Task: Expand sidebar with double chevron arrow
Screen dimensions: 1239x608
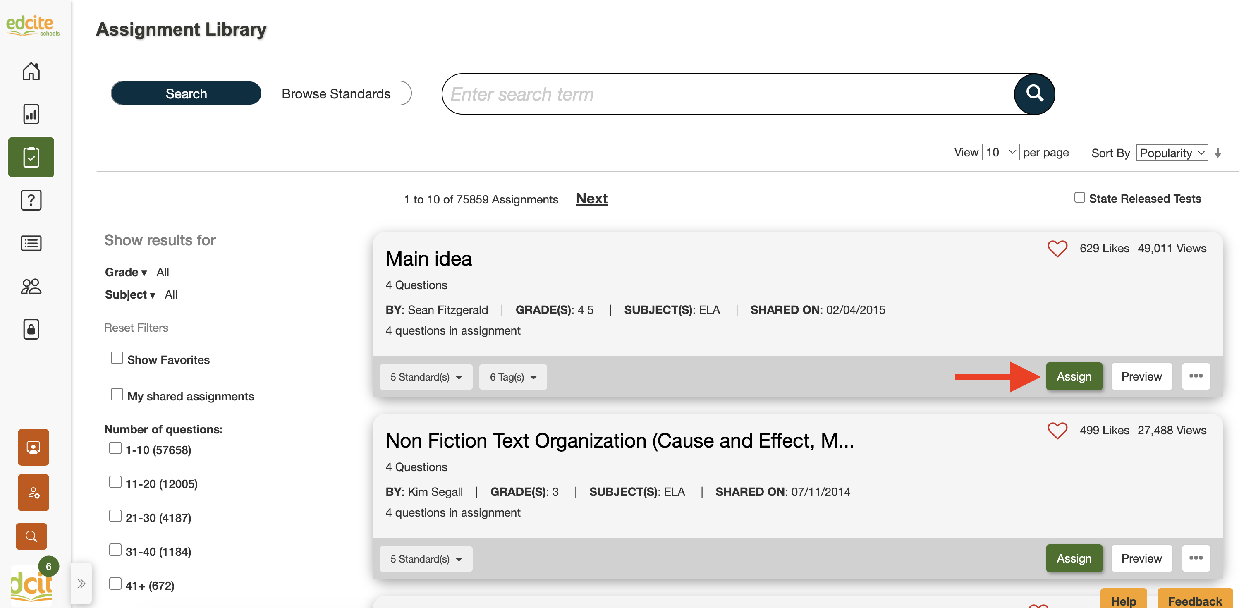Action: [81, 584]
